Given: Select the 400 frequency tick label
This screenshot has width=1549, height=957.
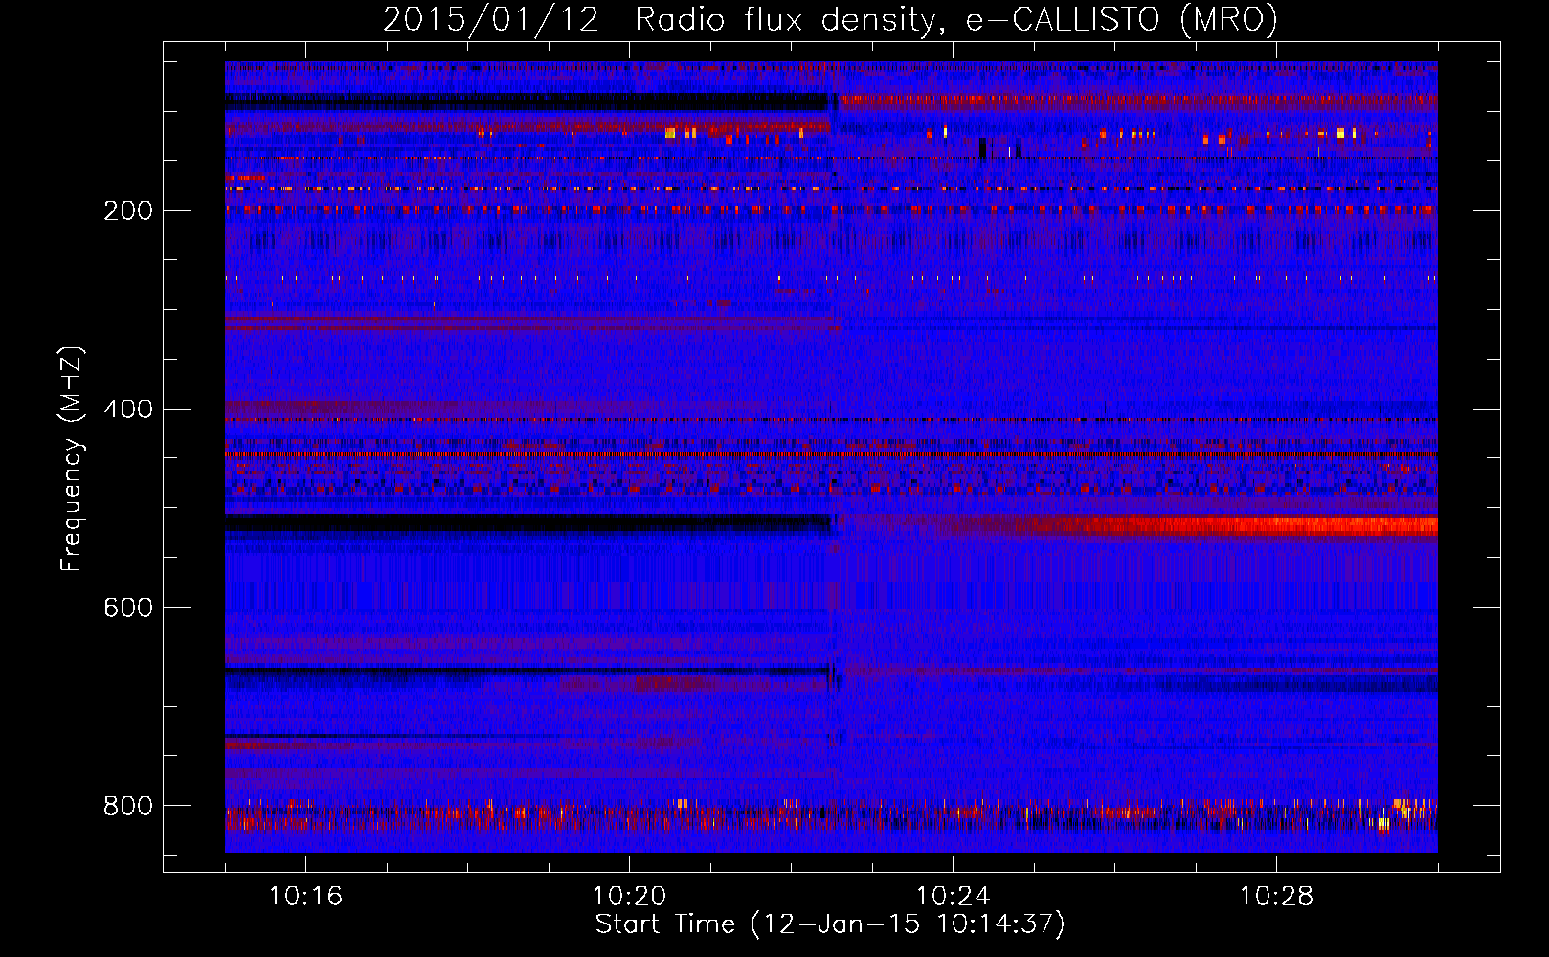Looking at the screenshot, I should click(128, 410).
